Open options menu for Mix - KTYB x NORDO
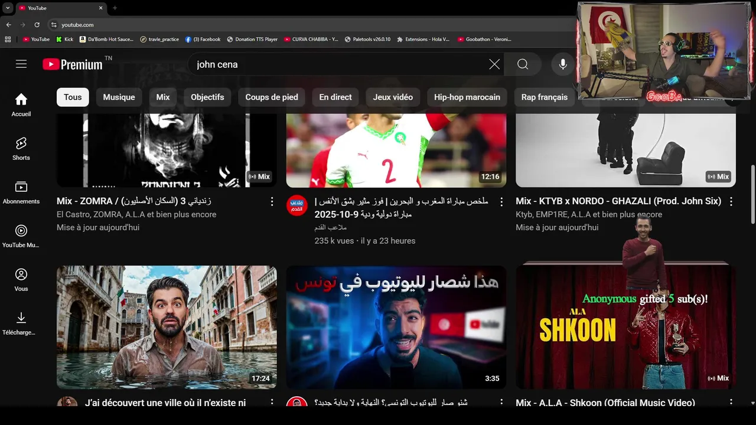 click(x=731, y=202)
